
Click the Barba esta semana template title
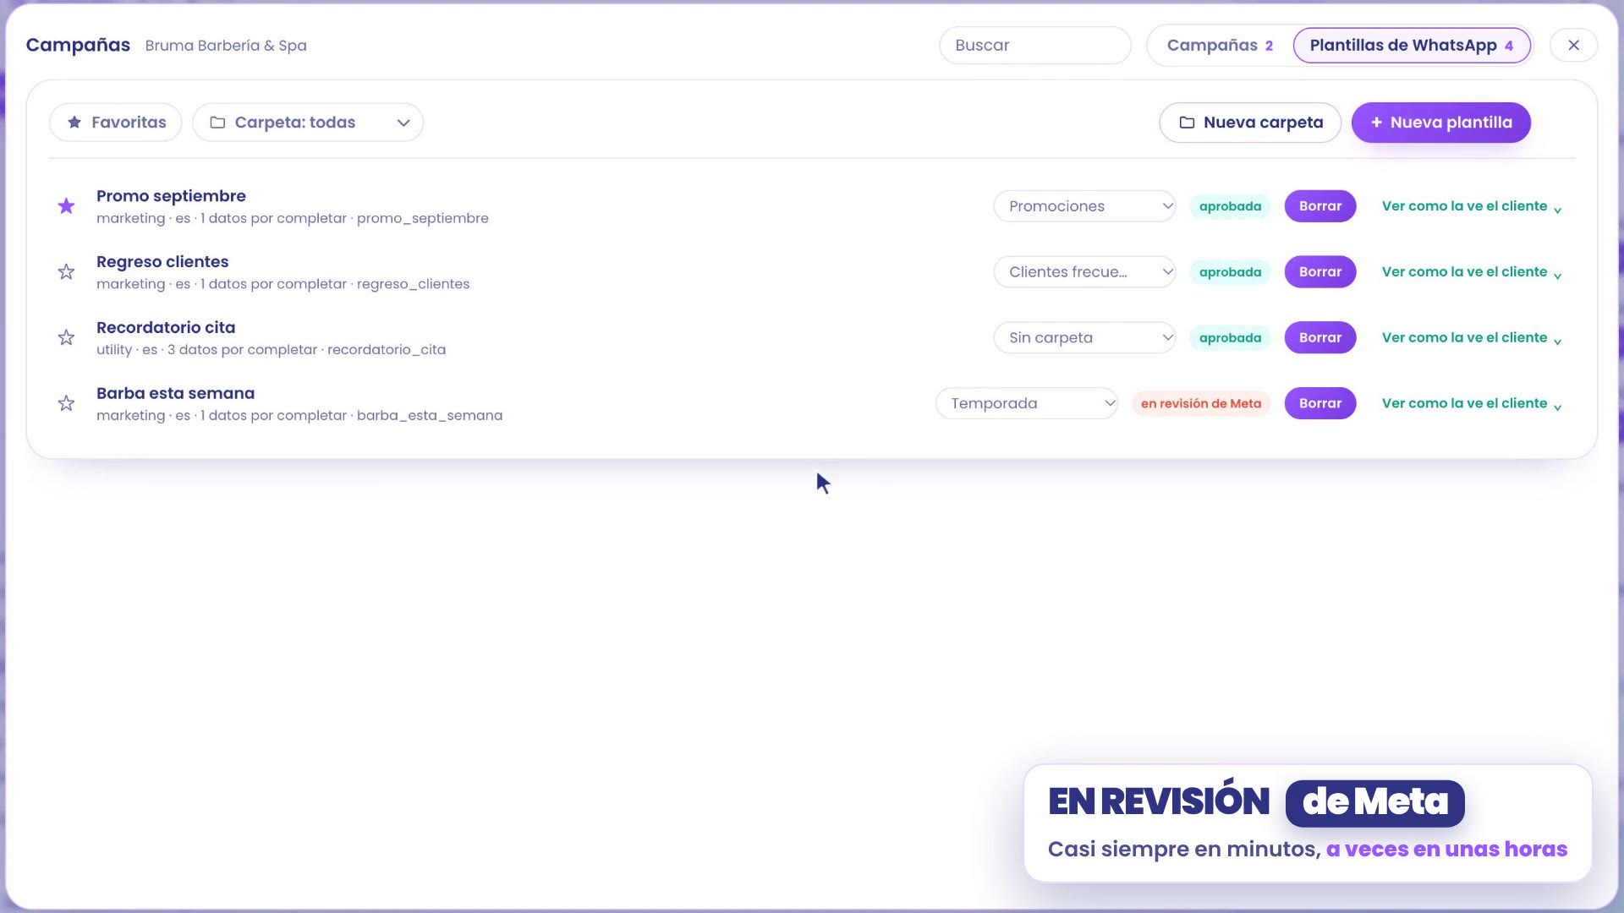[x=175, y=394]
